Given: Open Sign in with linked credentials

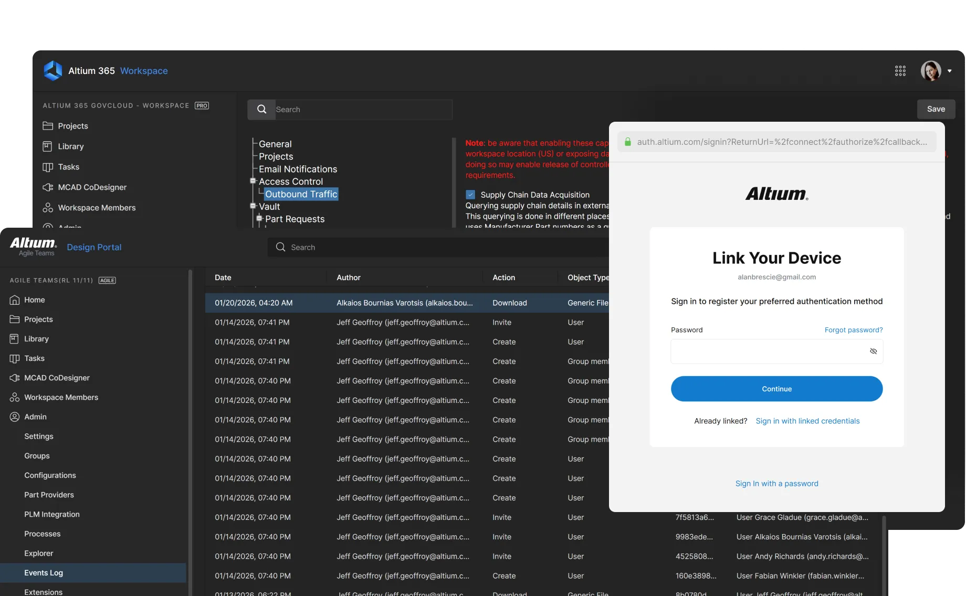Looking at the screenshot, I should click(x=807, y=421).
